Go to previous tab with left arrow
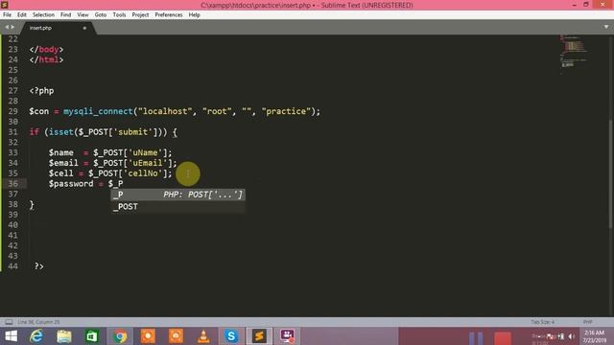 7,27
